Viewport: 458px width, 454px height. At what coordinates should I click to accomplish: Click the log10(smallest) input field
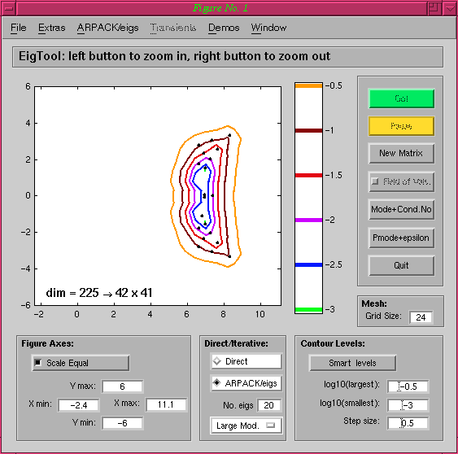[x=408, y=405]
